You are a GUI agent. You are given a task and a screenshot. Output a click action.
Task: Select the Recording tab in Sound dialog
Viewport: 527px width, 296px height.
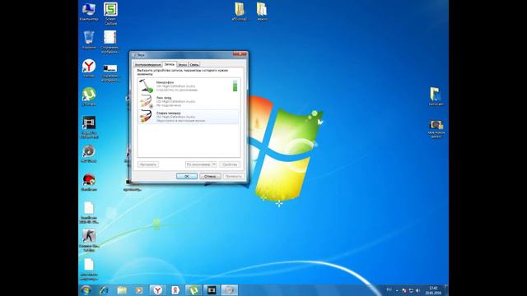(x=170, y=64)
